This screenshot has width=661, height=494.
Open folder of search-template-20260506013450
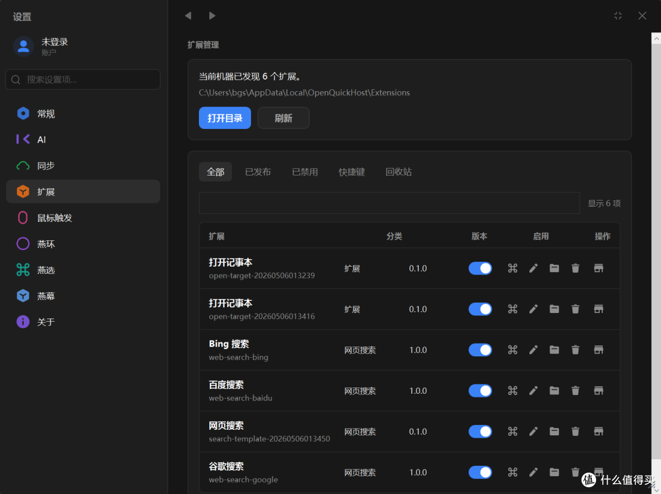[554, 432]
